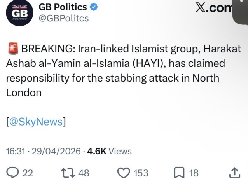
Task: Bookmark the post with the bookmark icon
Action: pyautogui.click(x=180, y=172)
